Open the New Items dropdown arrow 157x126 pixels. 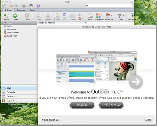pos(18,15)
